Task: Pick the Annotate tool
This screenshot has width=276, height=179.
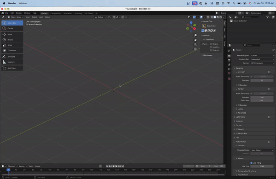Action: (x=12, y=57)
